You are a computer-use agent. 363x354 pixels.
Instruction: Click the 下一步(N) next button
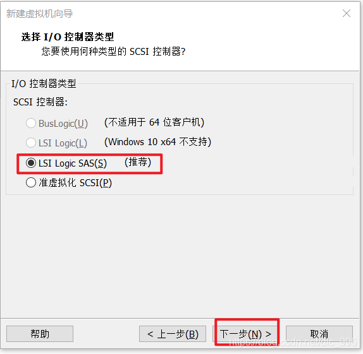click(246, 334)
